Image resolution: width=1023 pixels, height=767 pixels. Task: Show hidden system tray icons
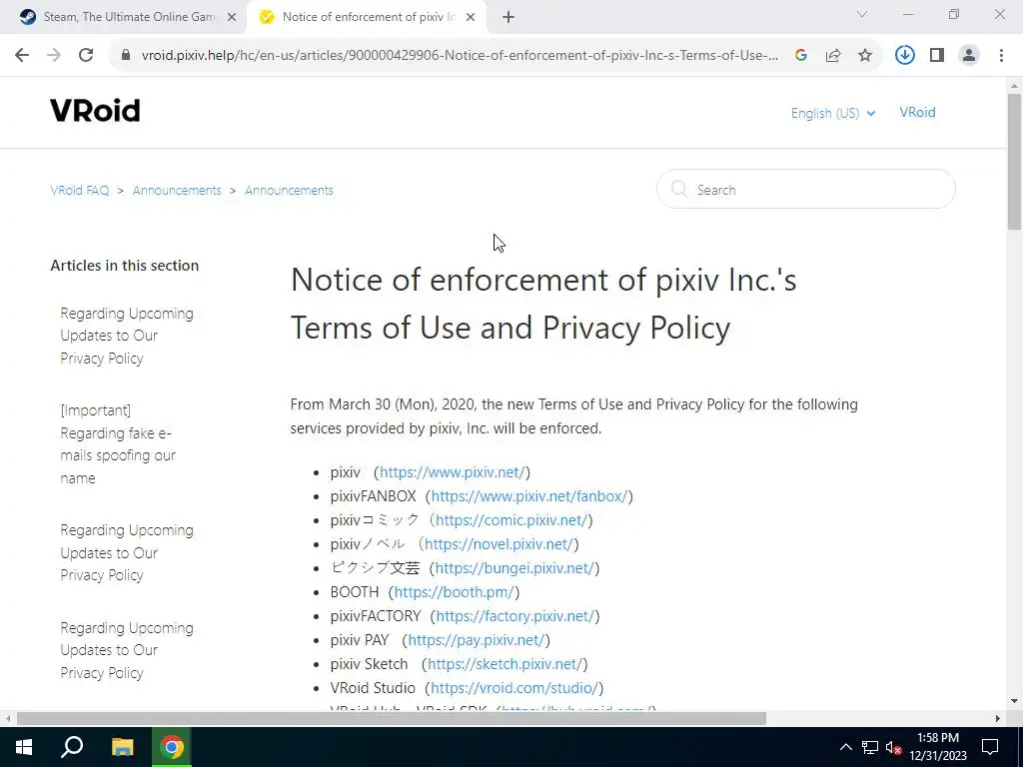tap(845, 747)
